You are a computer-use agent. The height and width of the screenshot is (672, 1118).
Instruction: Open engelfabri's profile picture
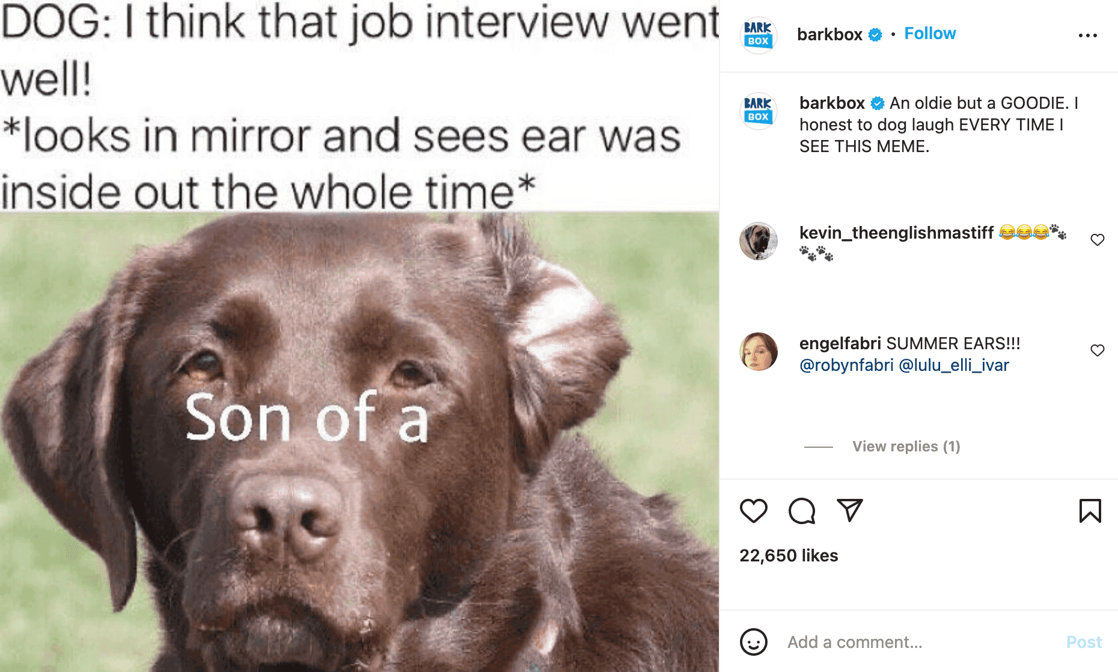758,351
